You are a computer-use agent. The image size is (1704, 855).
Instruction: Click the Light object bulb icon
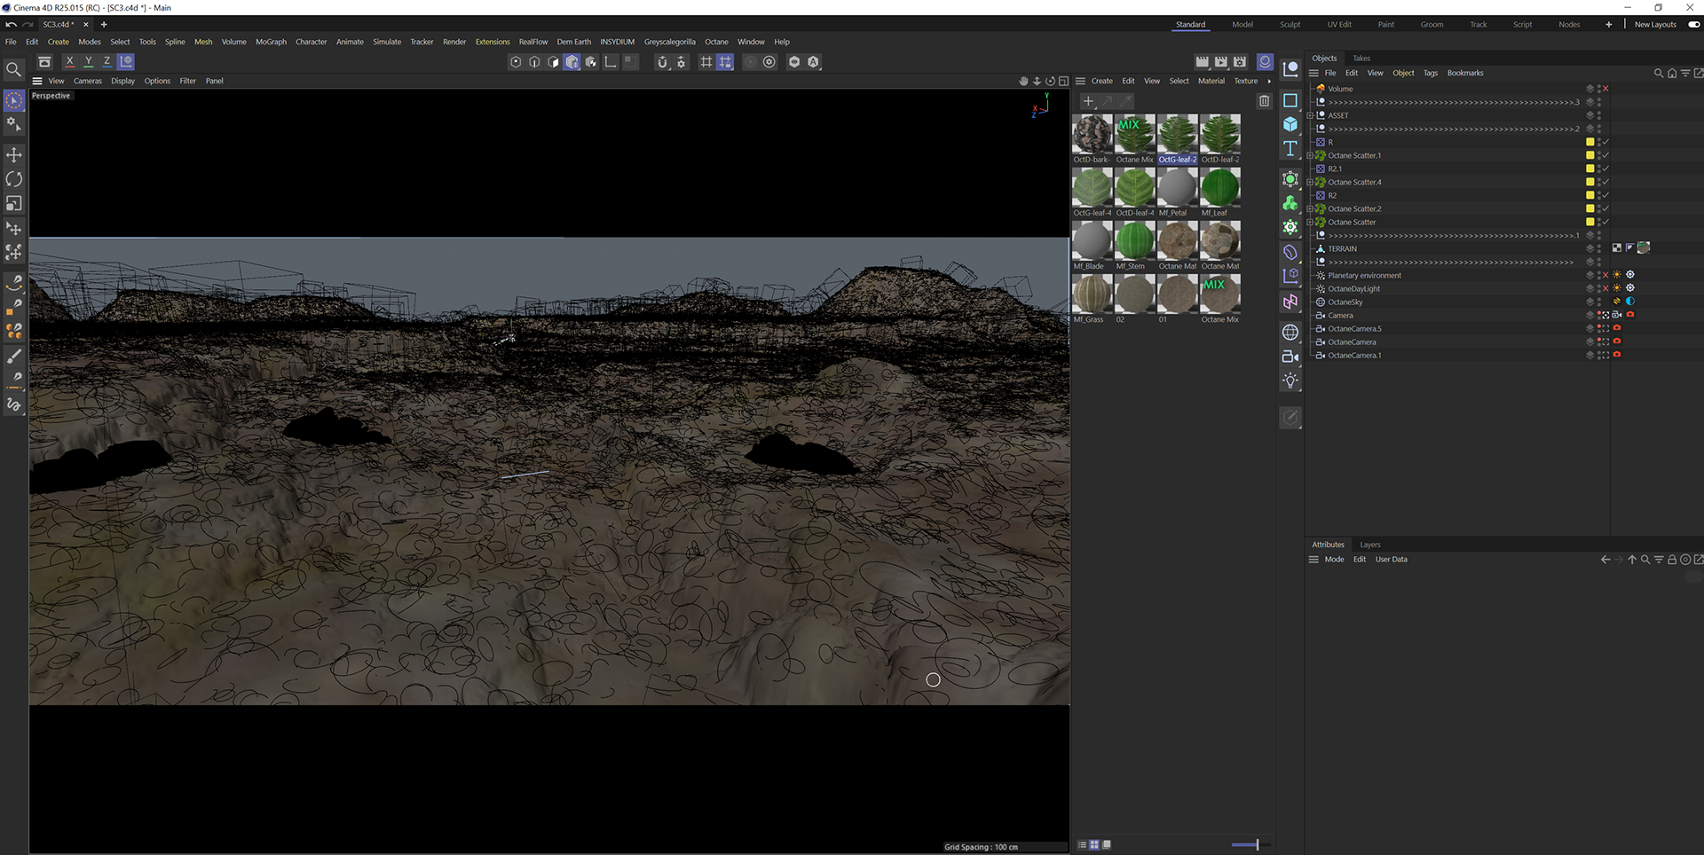click(1290, 380)
